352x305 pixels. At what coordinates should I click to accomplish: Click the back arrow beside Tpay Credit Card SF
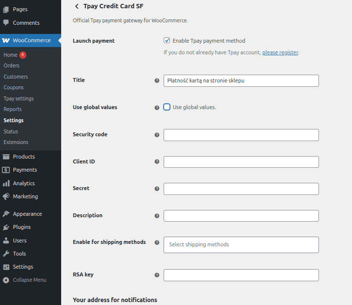pos(77,6)
